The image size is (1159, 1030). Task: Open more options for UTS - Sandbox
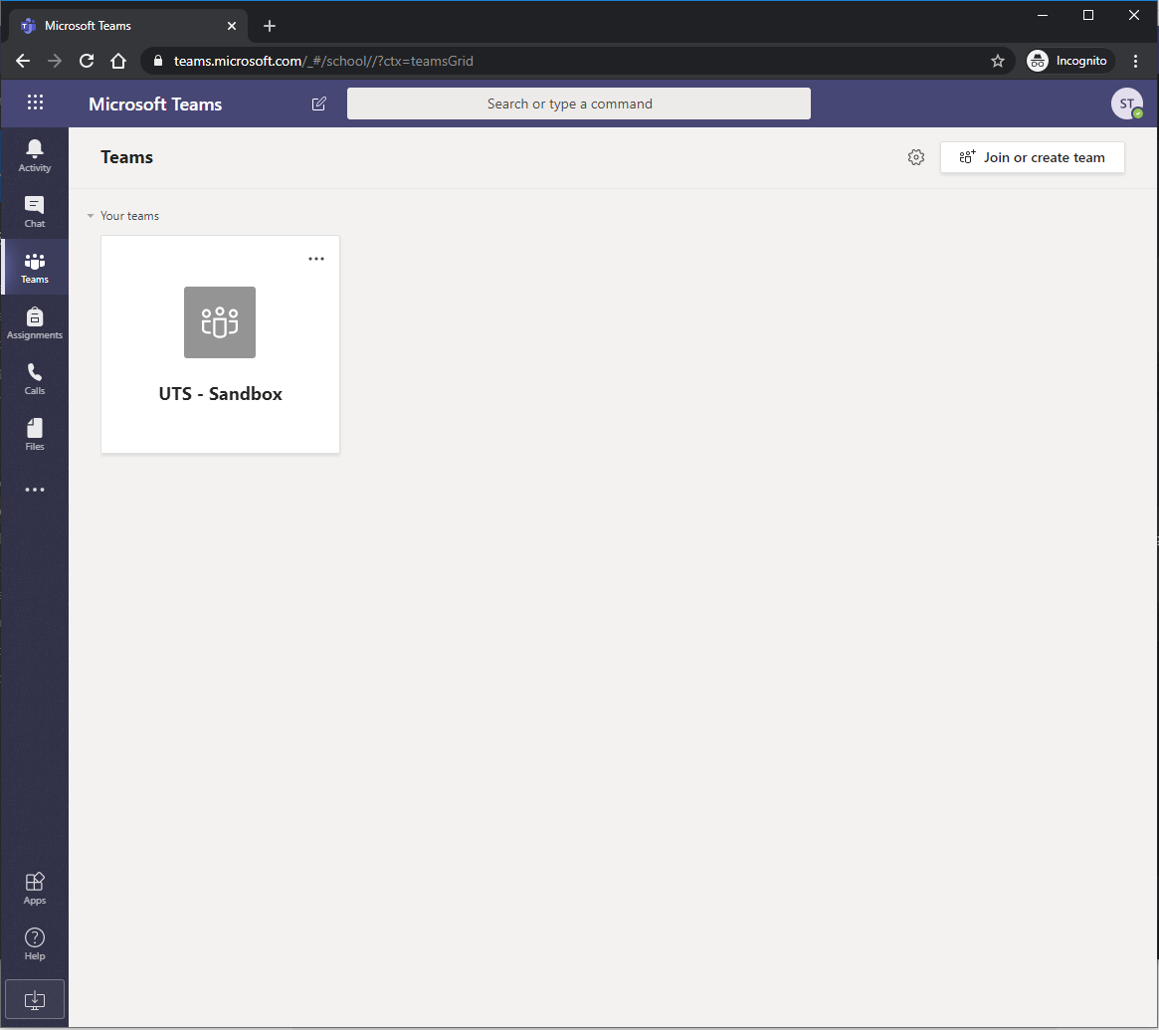[316, 259]
